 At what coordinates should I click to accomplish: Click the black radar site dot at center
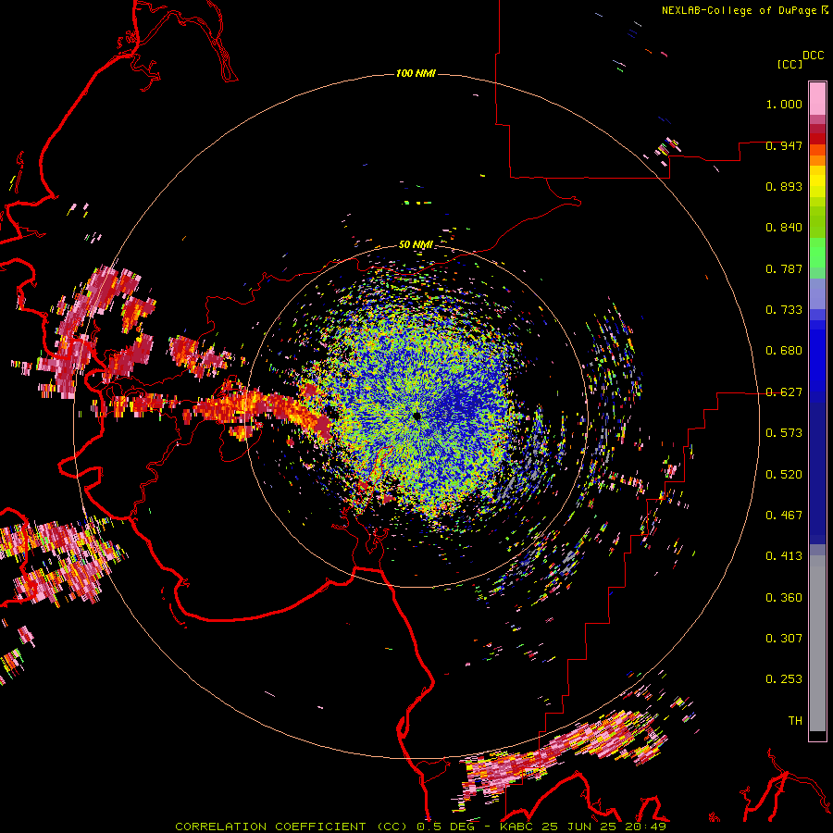click(x=416, y=416)
